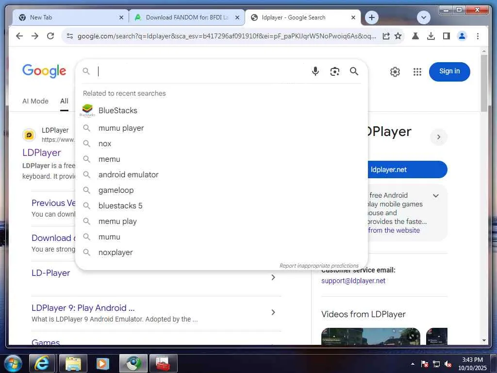The image size is (497, 373).
Task: Open Windows Explorer folder in taskbar
Action: tap(73, 363)
